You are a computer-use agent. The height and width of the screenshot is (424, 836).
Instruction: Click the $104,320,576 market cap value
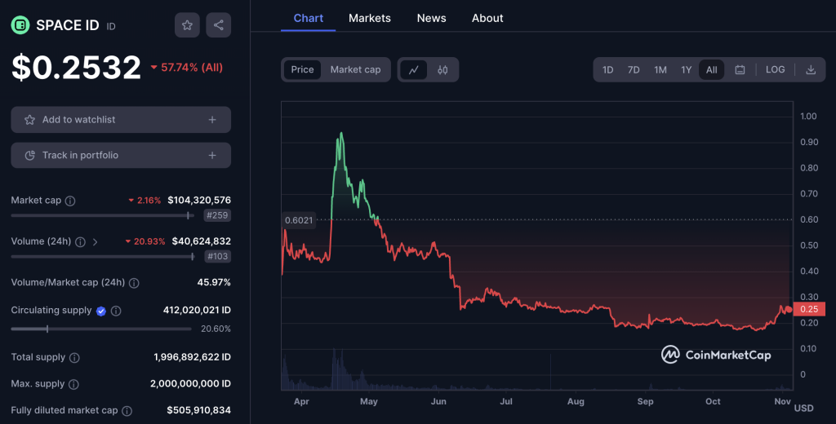(x=199, y=201)
